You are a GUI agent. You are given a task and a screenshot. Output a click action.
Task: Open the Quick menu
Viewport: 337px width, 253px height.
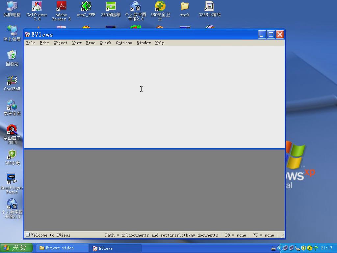tap(106, 43)
